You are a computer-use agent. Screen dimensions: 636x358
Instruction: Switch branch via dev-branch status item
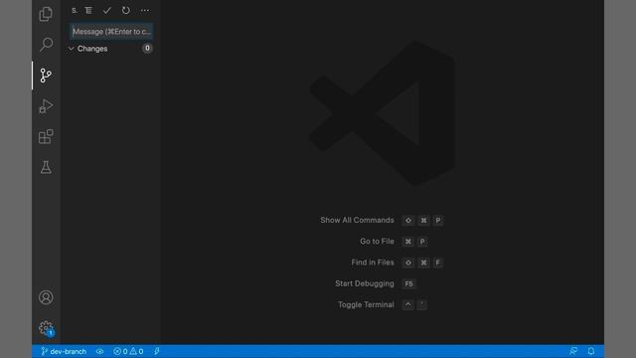click(64, 351)
